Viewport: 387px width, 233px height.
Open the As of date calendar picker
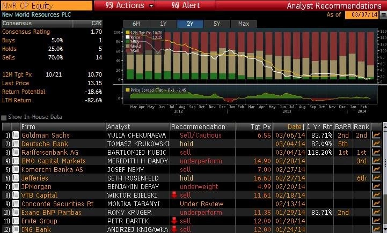coord(383,15)
